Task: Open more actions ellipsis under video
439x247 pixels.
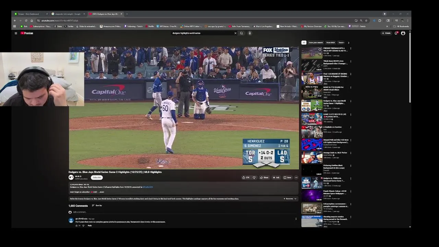Action: 296,178
